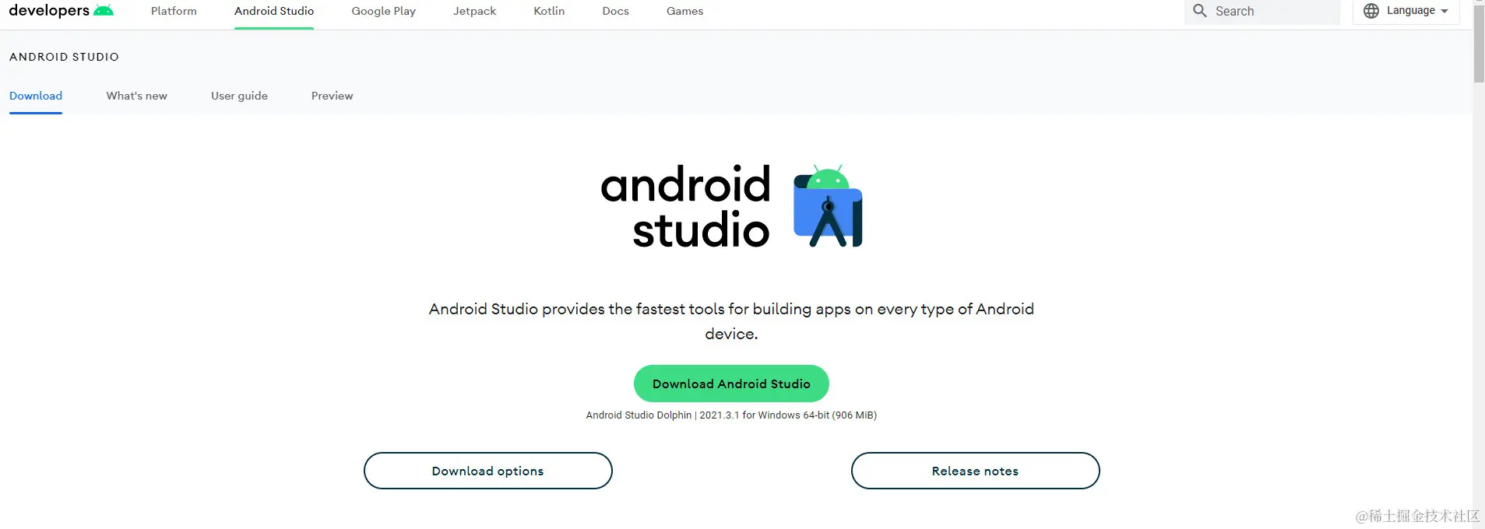Click Download Android Studio button

click(x=731, y=384)
